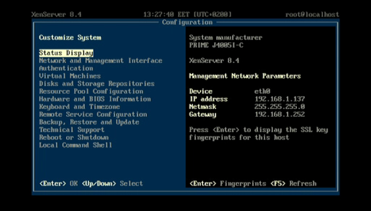Screen dimensions: 371x211
Task: Click the System manufacturer label
Action: coord(226,38)
